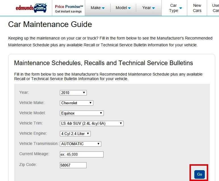219x181 pixels.
Task: Go to Used Cars section
Action: (215, 8)
